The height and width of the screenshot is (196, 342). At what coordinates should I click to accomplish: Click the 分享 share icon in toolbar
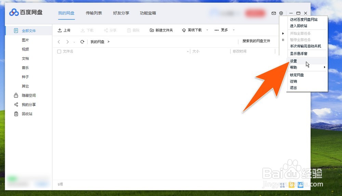(106, 30)
